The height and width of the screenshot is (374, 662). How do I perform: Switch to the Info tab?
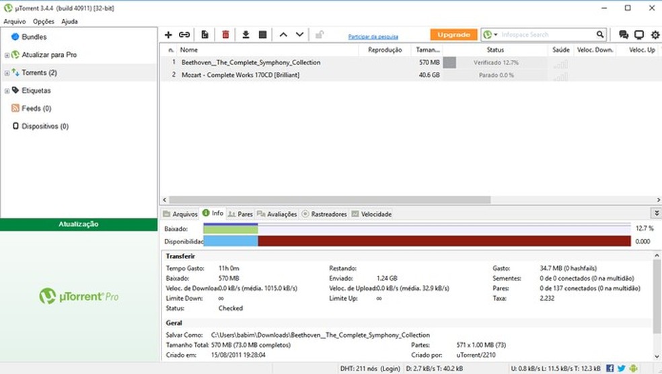click(213, 213)
